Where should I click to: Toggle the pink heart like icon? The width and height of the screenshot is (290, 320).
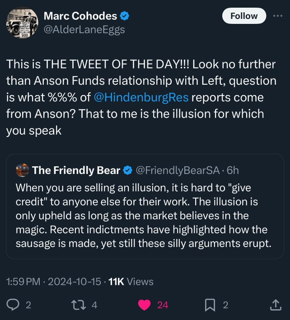(144, 305)
